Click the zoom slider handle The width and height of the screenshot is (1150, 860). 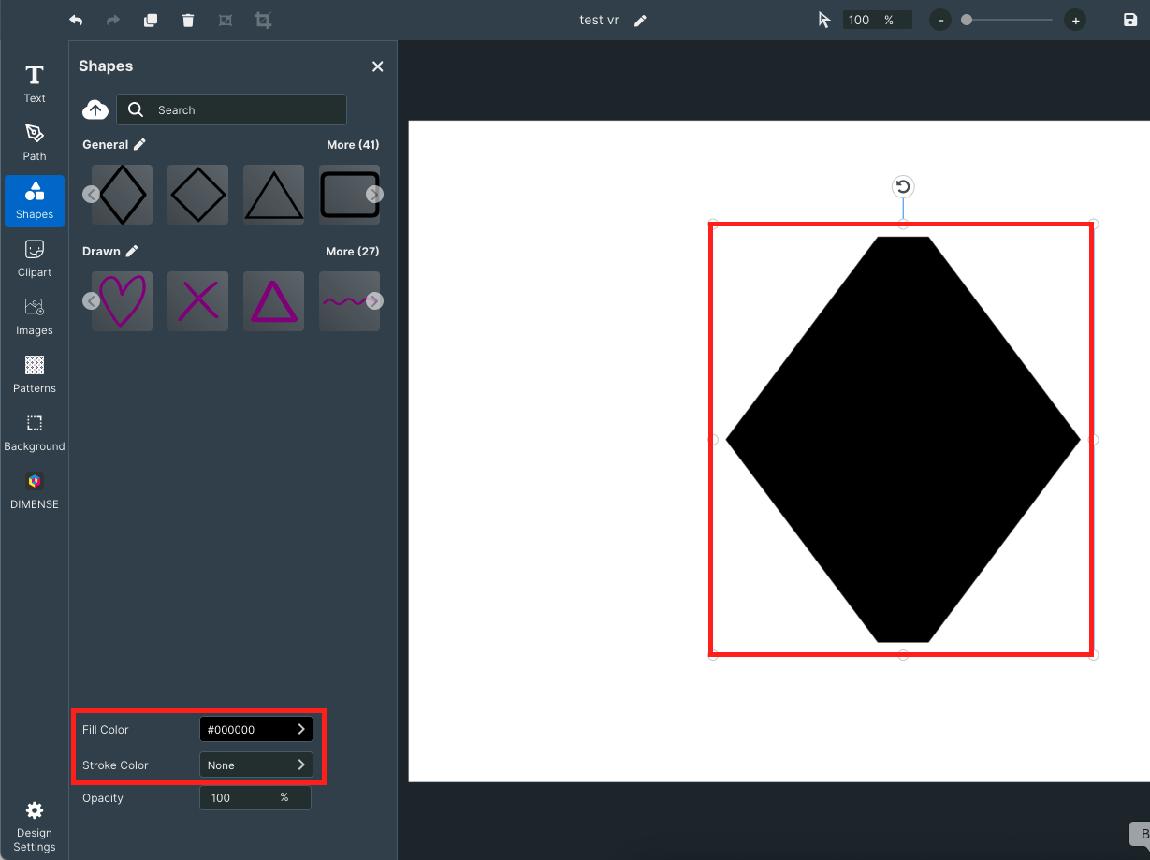tap(967, 20)
